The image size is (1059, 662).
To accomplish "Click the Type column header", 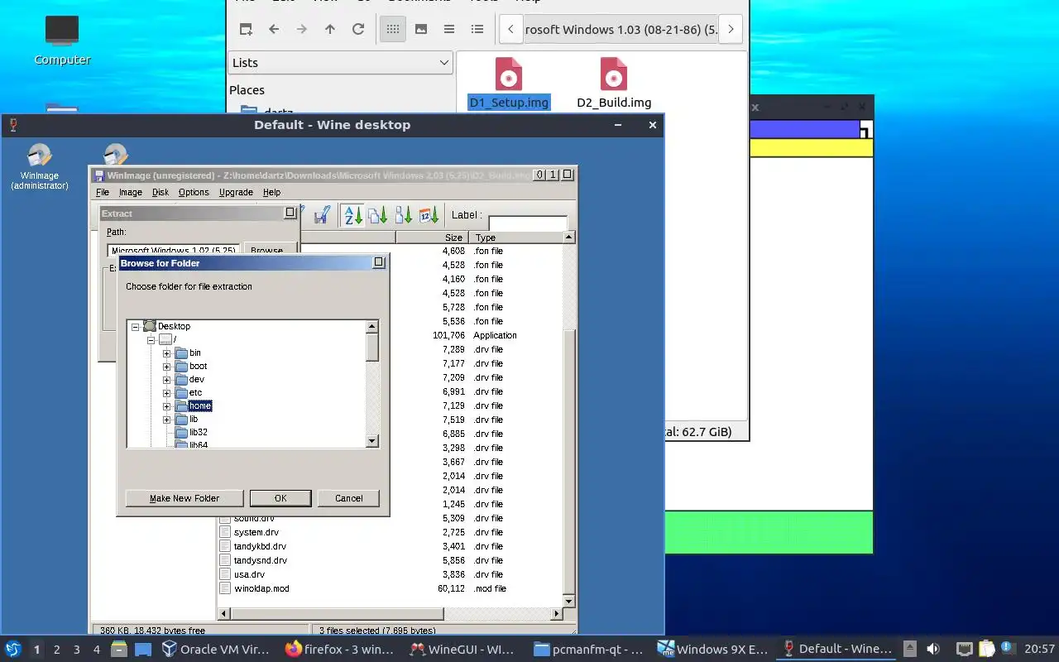I will (515, 237).
